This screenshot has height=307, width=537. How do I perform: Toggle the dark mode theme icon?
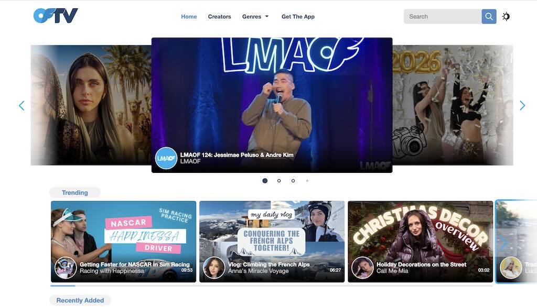coord(506,16)
